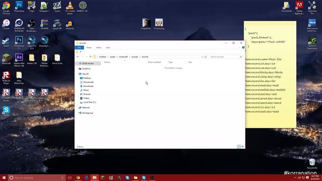
Task: Open the Photoshop desktop shortcut in top row
Action: click(19, 7)
